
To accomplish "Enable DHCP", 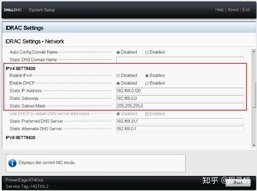I will tap(147, 83).
